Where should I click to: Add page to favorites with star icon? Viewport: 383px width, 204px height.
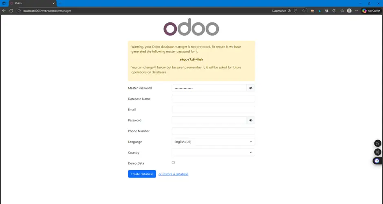click(304, 11)
